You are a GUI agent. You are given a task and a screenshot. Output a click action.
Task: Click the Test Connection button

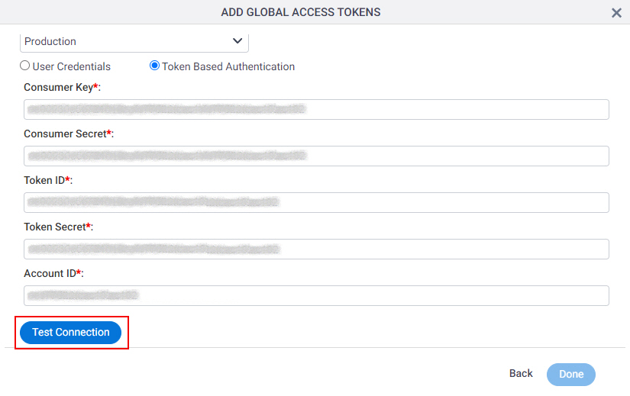point(71,333)
